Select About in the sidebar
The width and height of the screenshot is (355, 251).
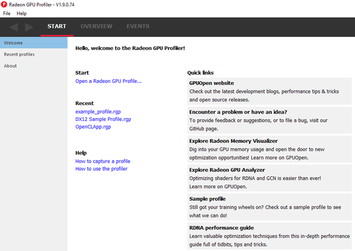point(10,66)
